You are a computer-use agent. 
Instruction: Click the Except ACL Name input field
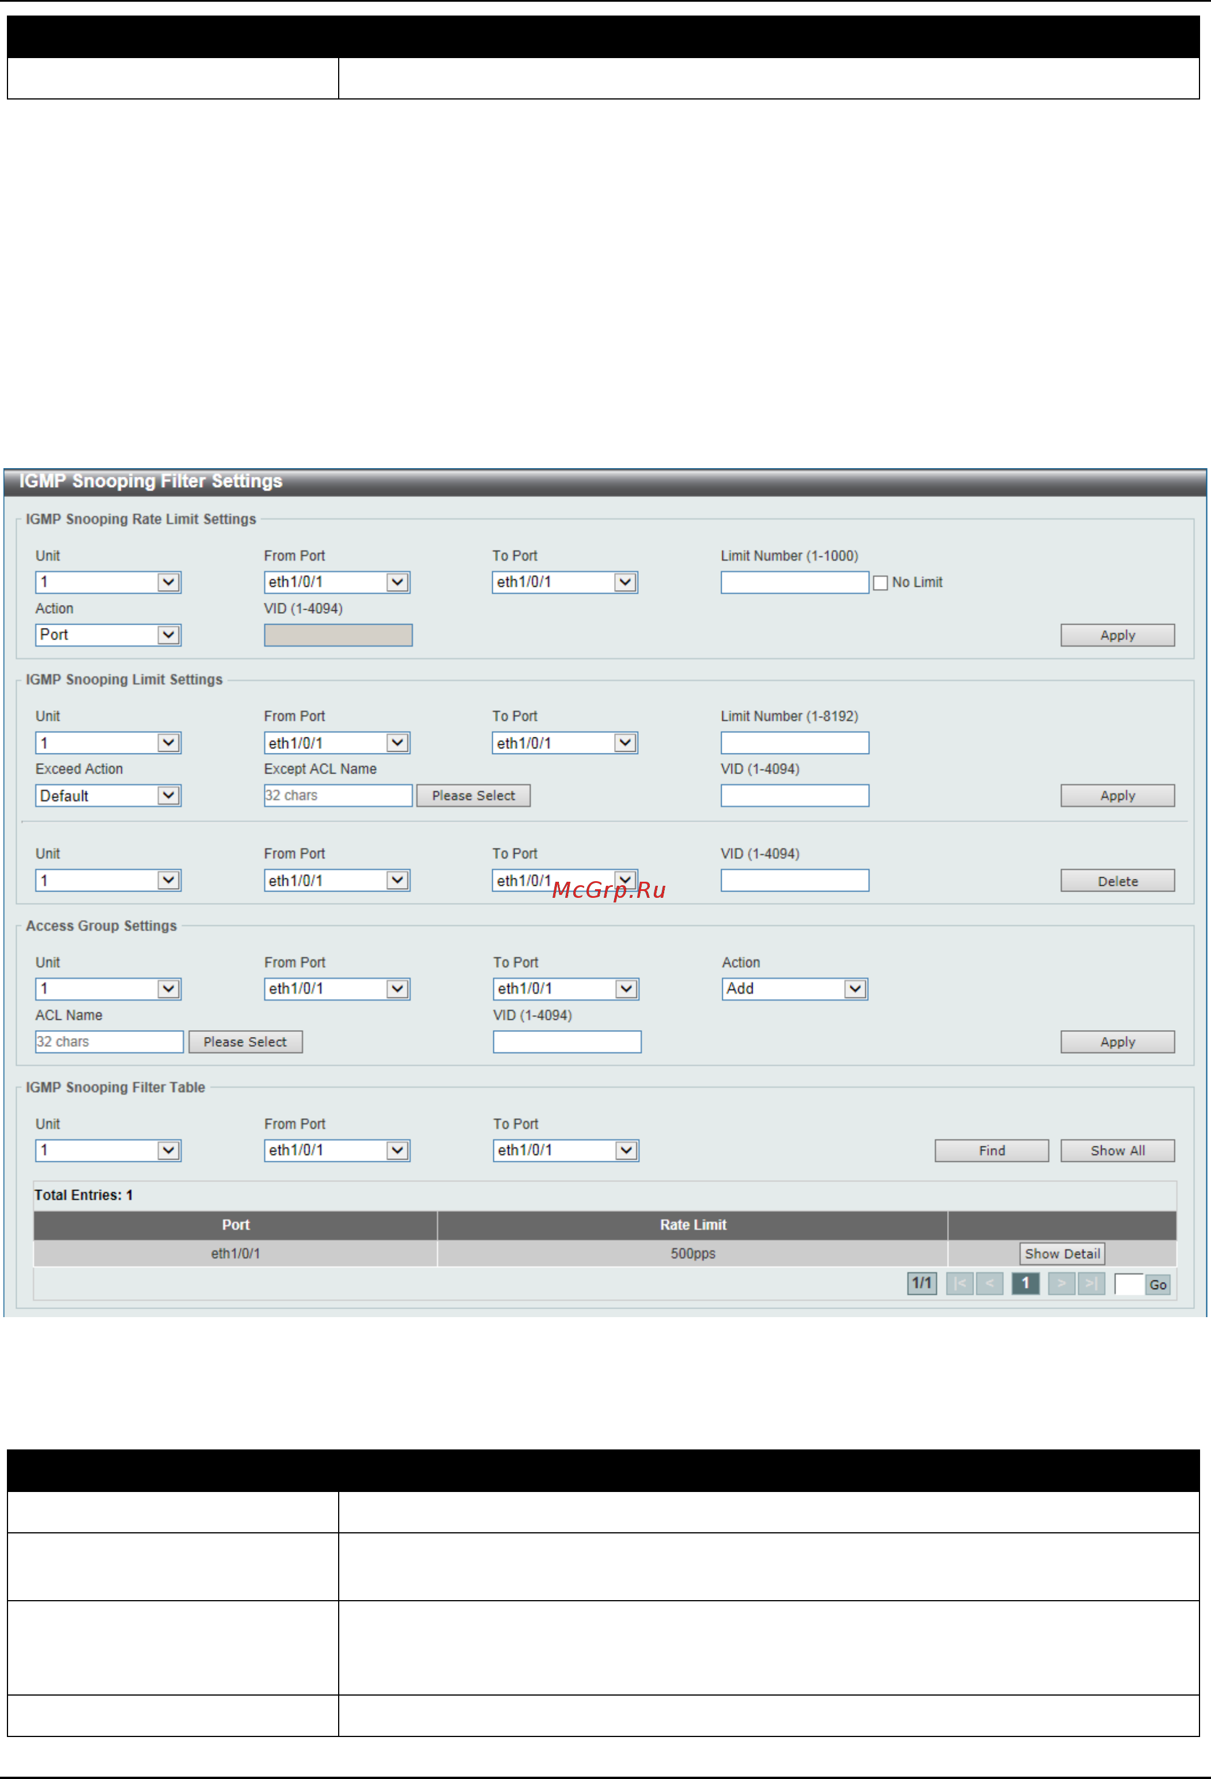coord(338,795)
